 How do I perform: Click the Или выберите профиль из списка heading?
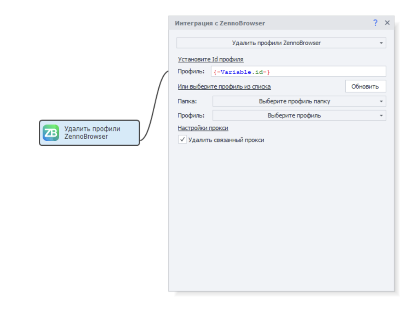coord(224,86)
